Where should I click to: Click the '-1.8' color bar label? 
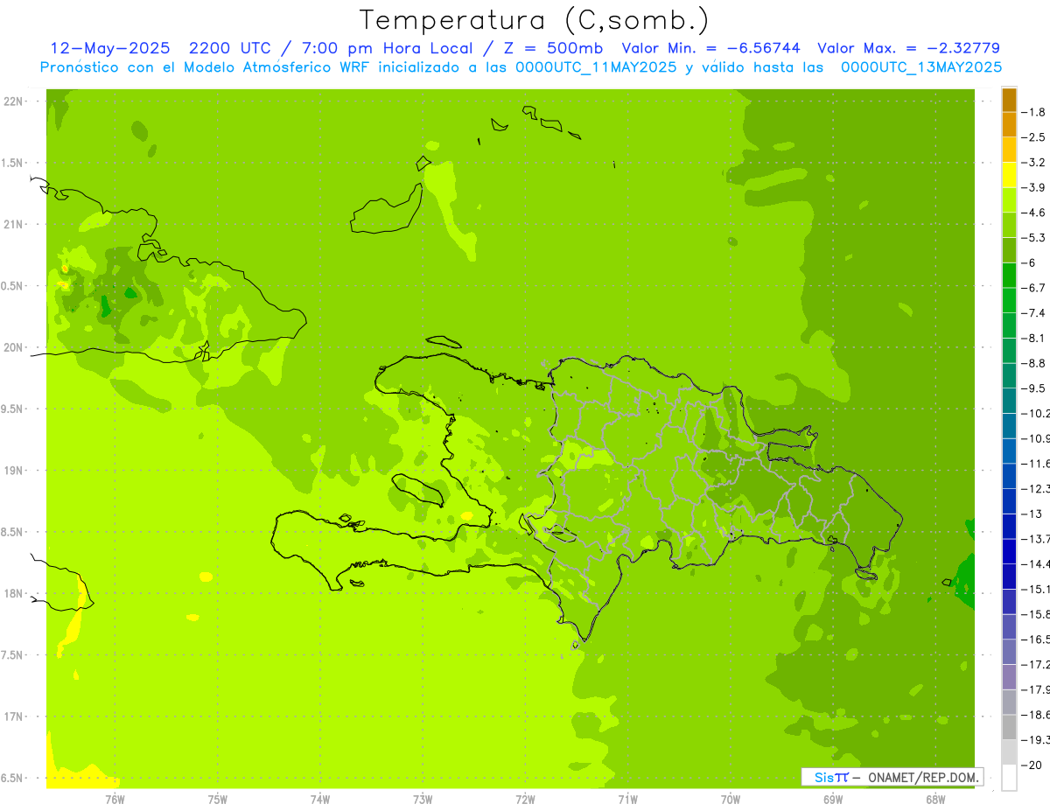click(1035, 112)
